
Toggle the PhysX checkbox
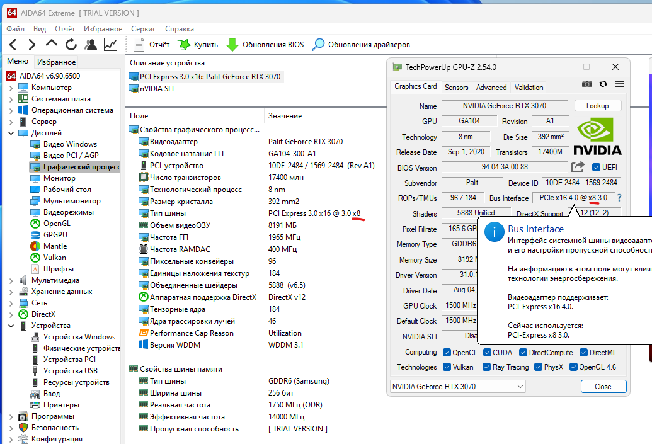click(538, 367)
